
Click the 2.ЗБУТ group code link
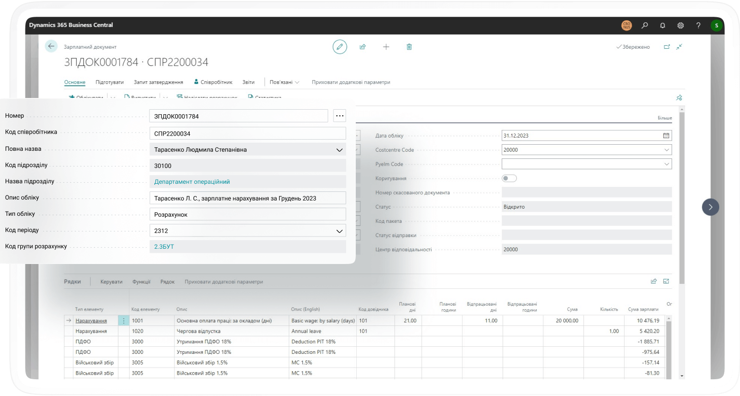(x=164, y=247)
